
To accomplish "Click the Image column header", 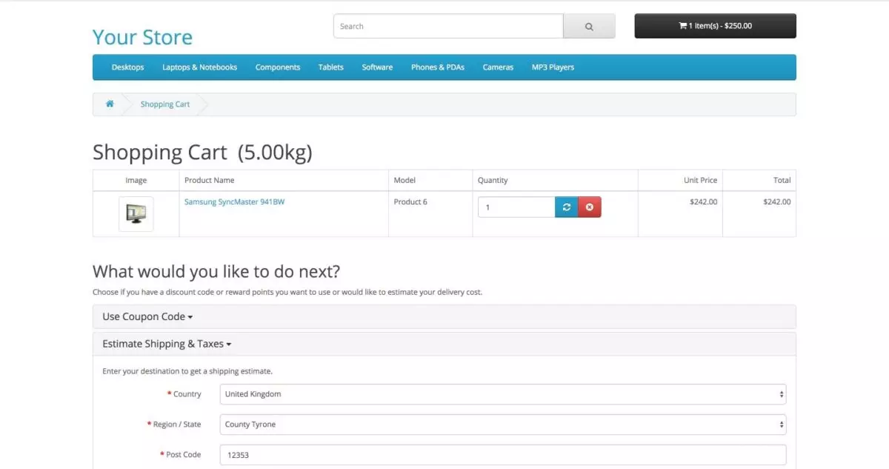I will click(x=136, y=180).
